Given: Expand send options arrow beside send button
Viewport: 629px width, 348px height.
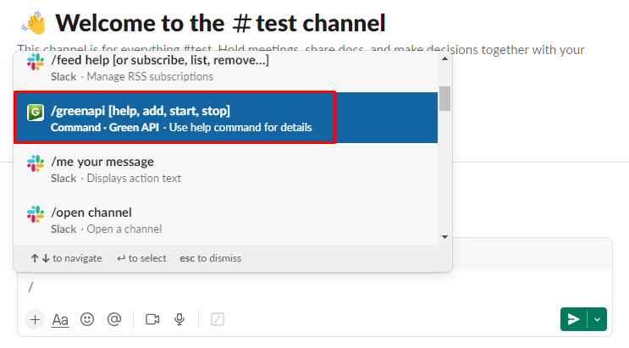Looking at the screenshot, I should pyautogui.click(x=599, y=319).
